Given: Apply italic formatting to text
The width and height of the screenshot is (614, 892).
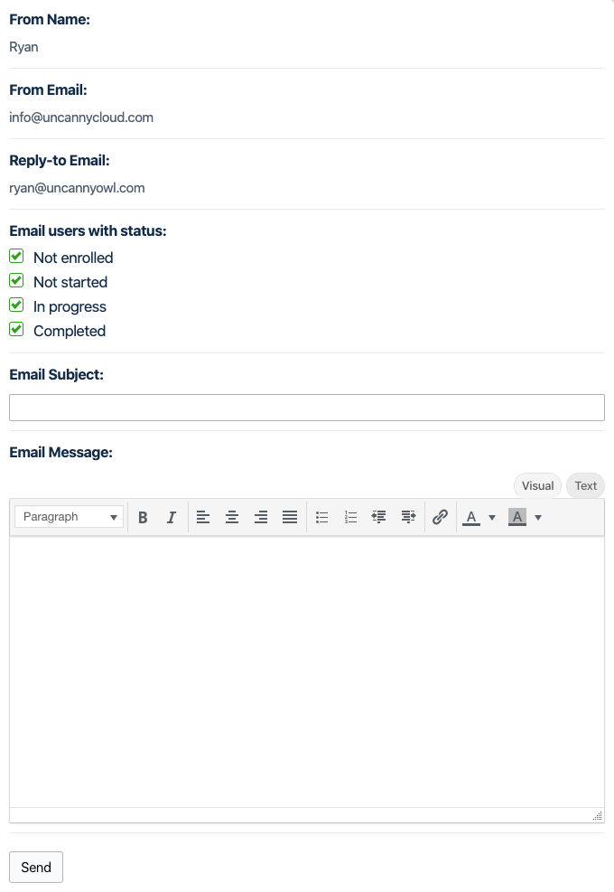Looking at the screenshot, I should pyautogui.click(x=171, y=517).
